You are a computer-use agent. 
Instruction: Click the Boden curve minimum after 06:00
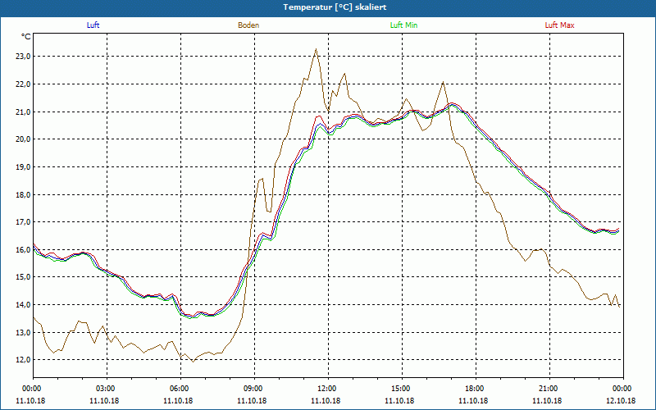193,362
